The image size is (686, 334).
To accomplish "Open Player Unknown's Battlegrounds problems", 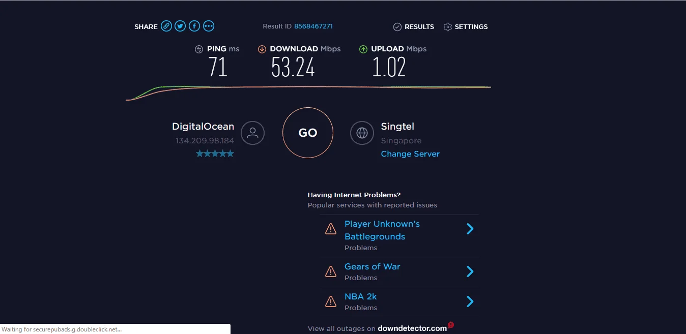I will pos(382,230).
